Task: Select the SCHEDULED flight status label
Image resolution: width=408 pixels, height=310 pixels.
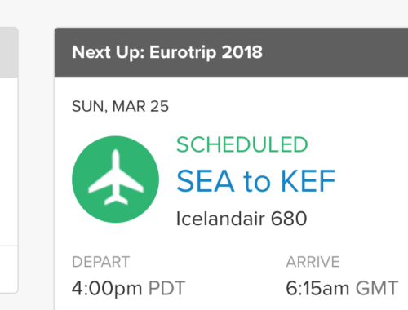Action: (242, 144)
